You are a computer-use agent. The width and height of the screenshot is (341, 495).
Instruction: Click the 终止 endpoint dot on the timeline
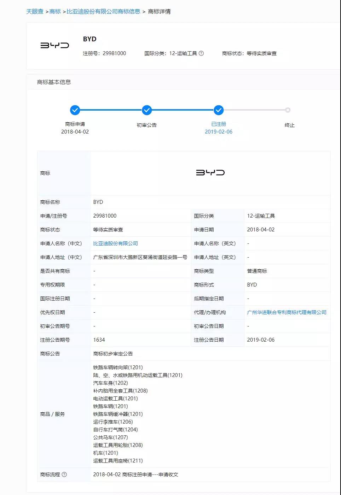coord(288,110)
